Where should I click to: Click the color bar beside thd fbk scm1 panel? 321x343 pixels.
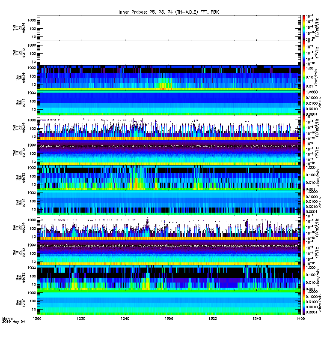pyautogui.click(x=304, y=202)
